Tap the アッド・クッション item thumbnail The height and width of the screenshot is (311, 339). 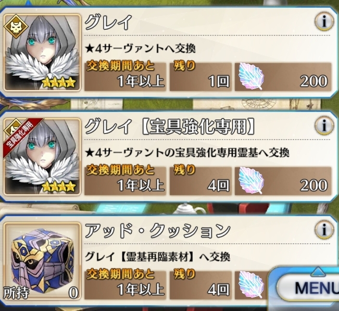click(x=42, y=260)
